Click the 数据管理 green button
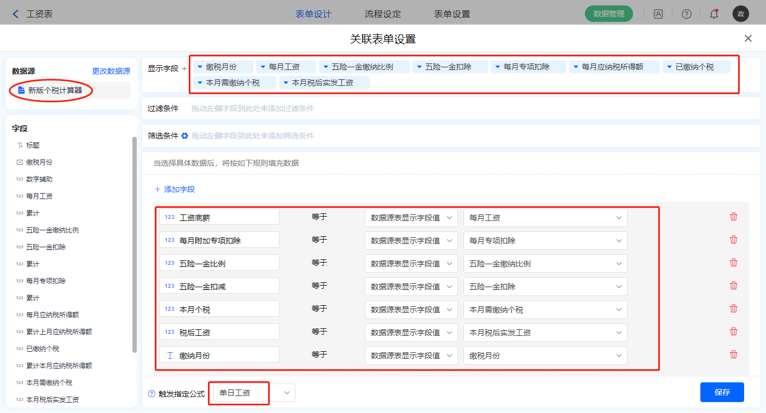 pyautogui.click(x=608, y=14)
